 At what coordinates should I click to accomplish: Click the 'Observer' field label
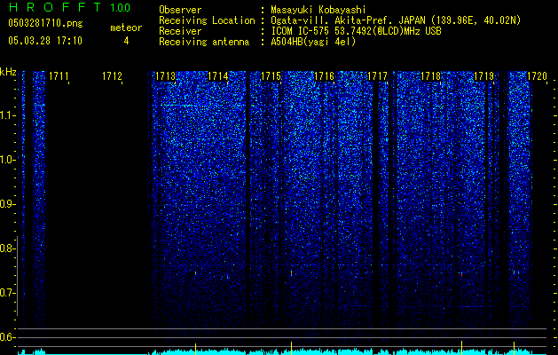[180, 10]
